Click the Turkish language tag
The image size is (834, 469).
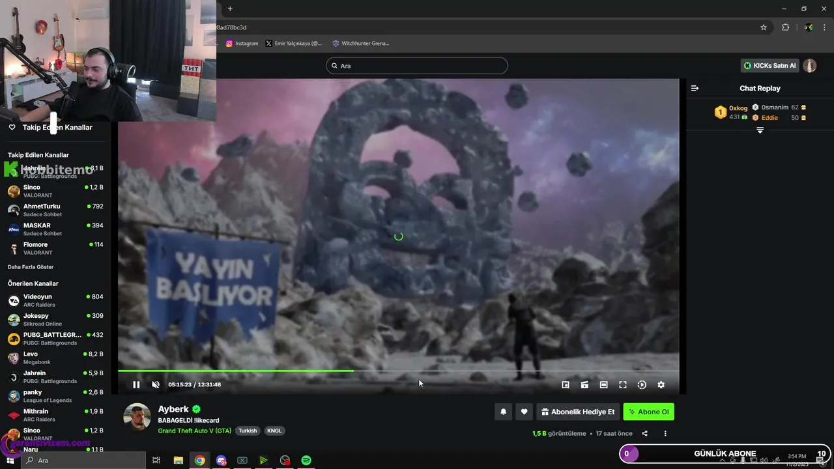coord(248,431)
